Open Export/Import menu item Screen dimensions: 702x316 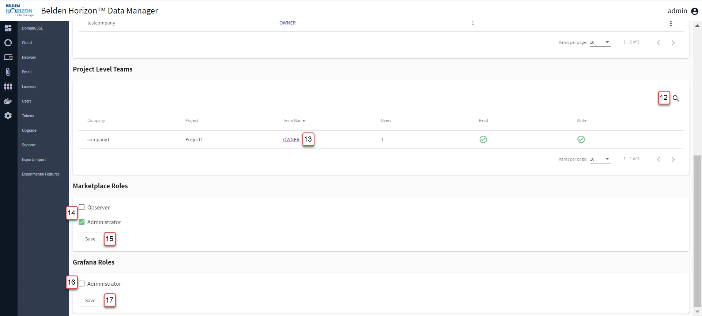pyautogui.click(x=34, y=159)
